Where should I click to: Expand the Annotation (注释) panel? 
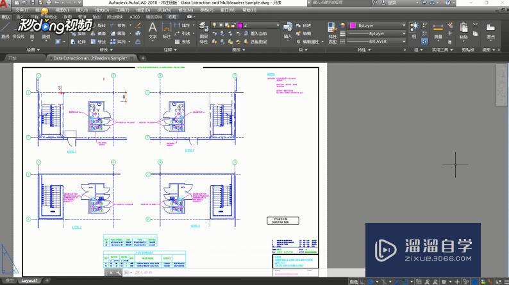pyautogui.click(x=170, y=50)
